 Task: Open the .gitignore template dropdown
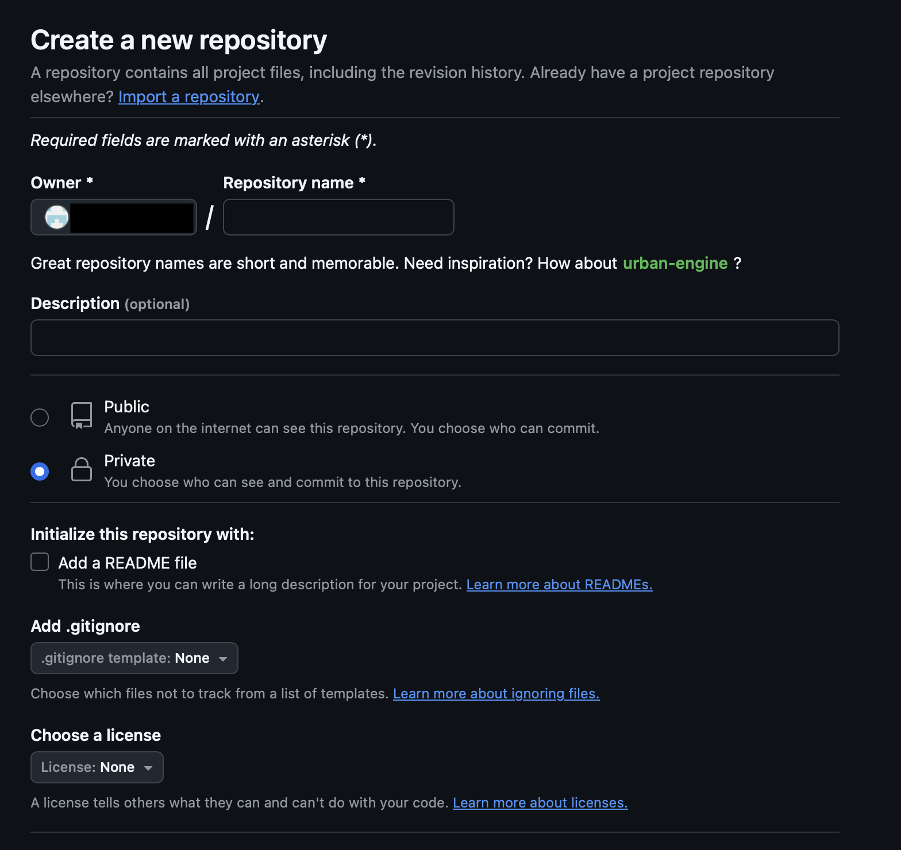[x=134, y=658]
